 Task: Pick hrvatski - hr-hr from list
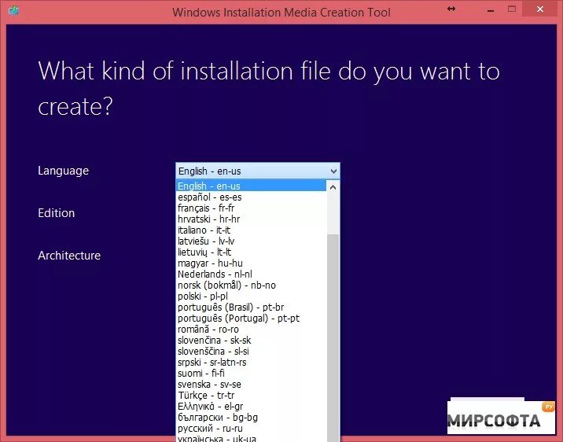(252, 219)
